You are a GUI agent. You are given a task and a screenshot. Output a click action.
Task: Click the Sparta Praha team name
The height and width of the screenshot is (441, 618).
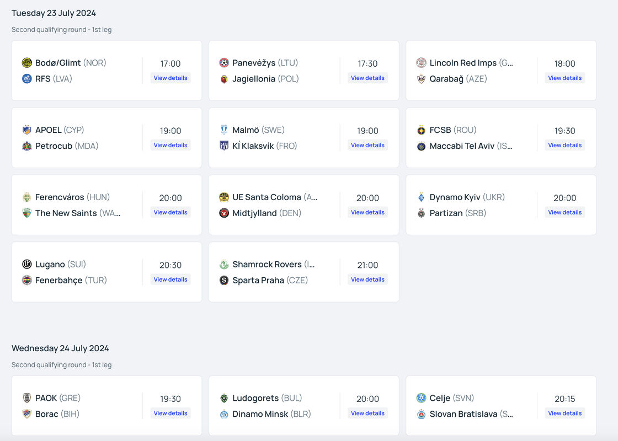coord(258,280)
